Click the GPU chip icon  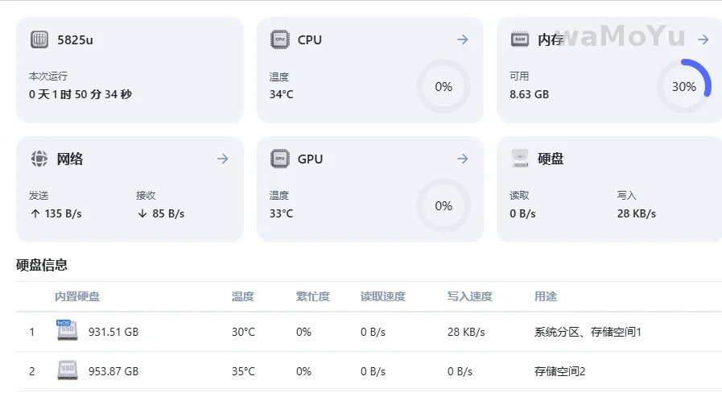(x=279, y=159)
